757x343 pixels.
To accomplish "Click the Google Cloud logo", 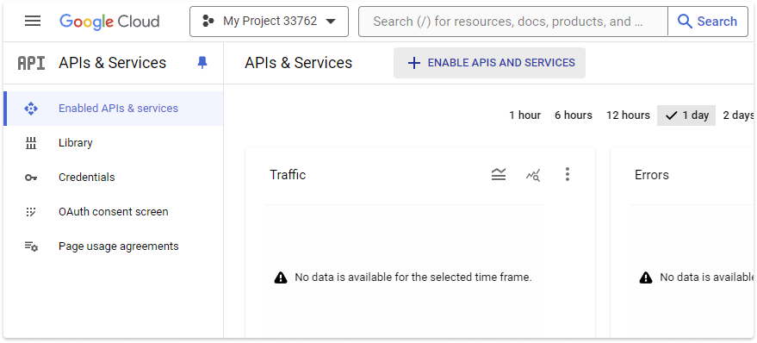I will pos(109,22).
